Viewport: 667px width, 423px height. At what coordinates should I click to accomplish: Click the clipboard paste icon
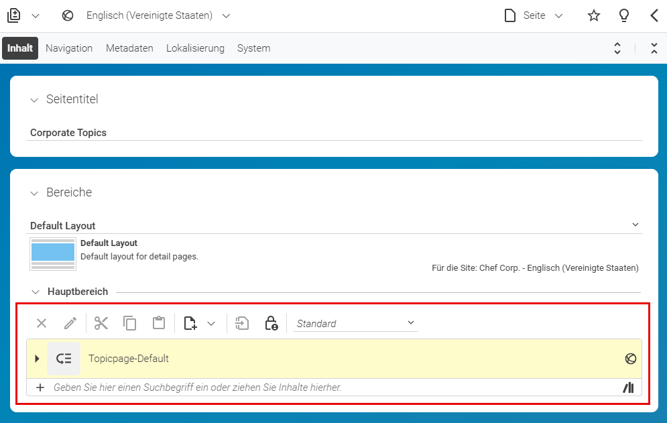pos(159,323)
